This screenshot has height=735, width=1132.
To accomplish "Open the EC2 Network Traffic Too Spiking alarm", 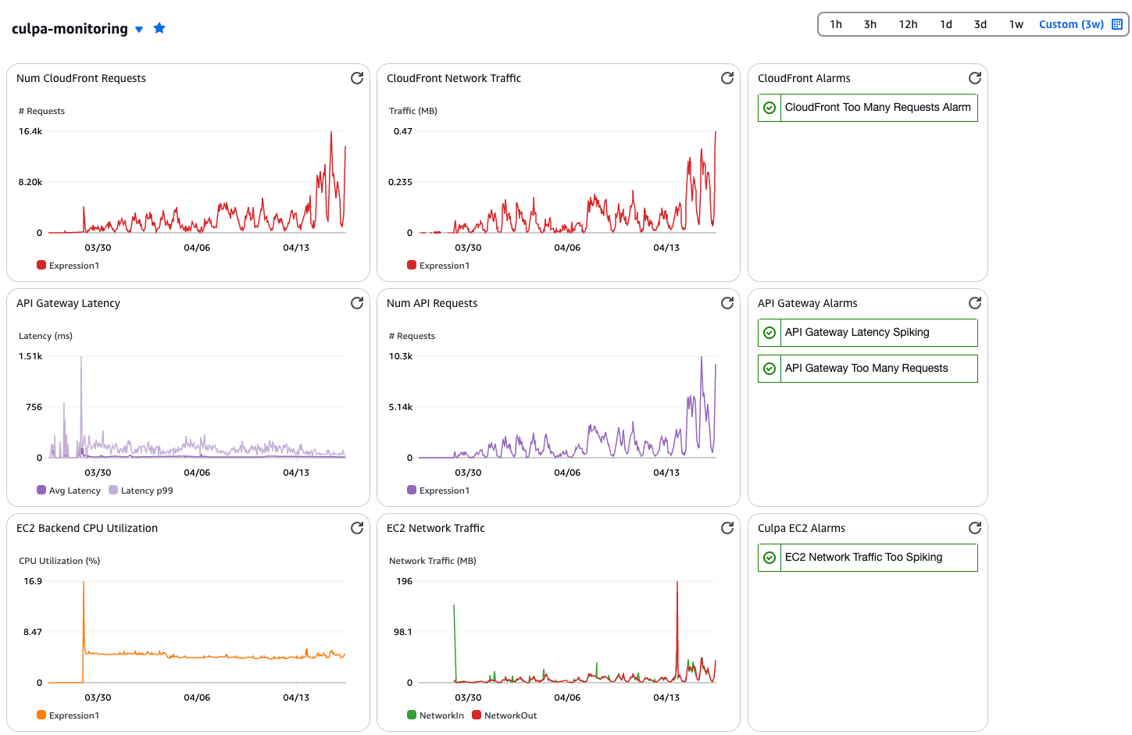I will click(x=863, y=558).
